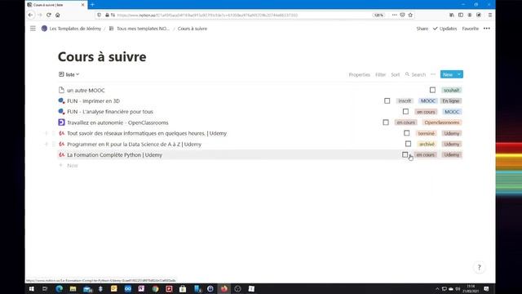
Task: Open the database view more options ellipsis
Action: 433,74
